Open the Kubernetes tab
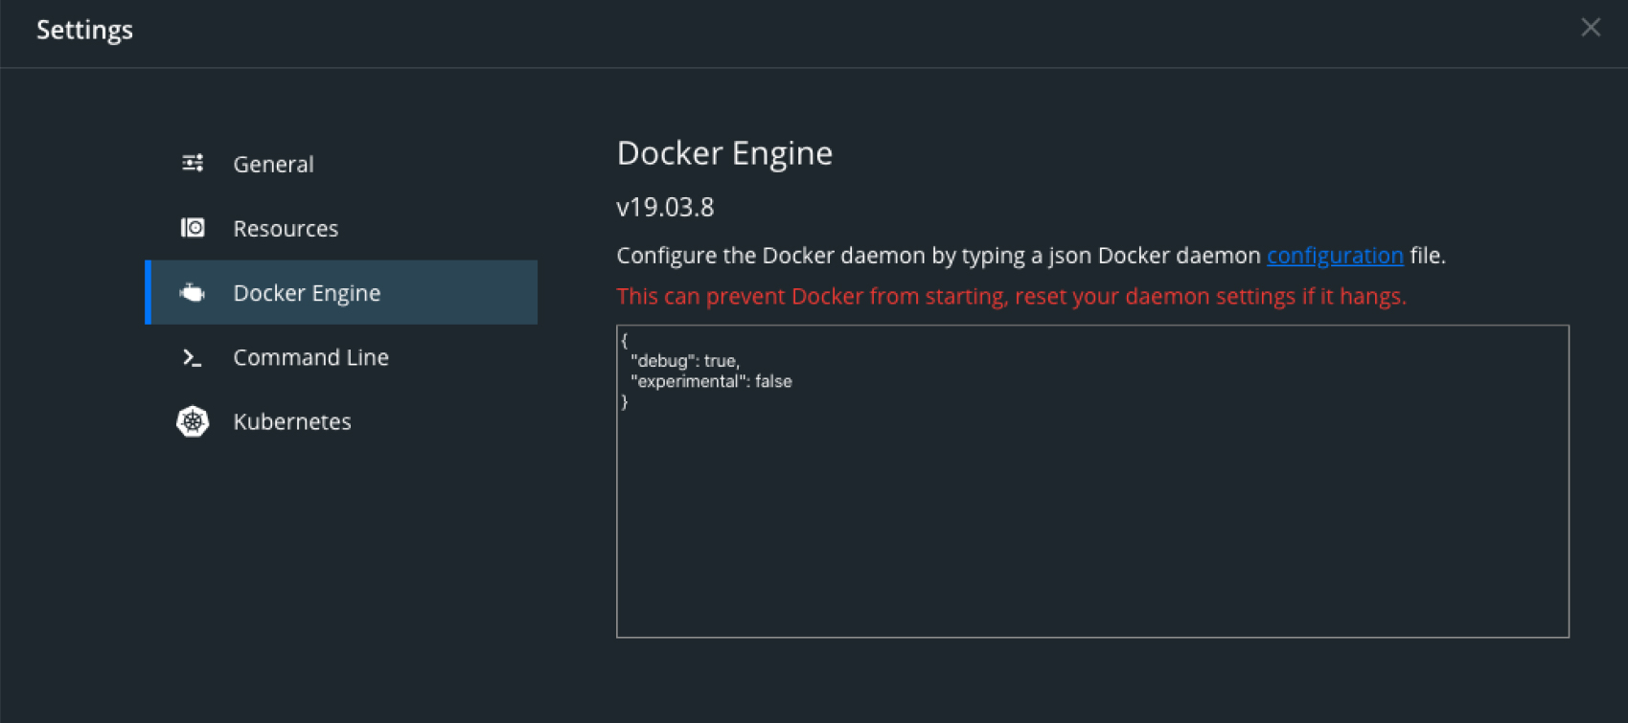Viewport: 1628px width, 723px height. coord(341,421)
